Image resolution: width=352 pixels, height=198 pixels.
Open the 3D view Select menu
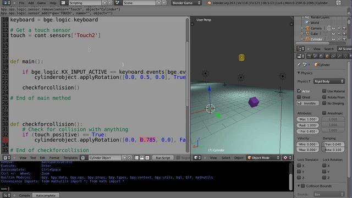(226, 158)
